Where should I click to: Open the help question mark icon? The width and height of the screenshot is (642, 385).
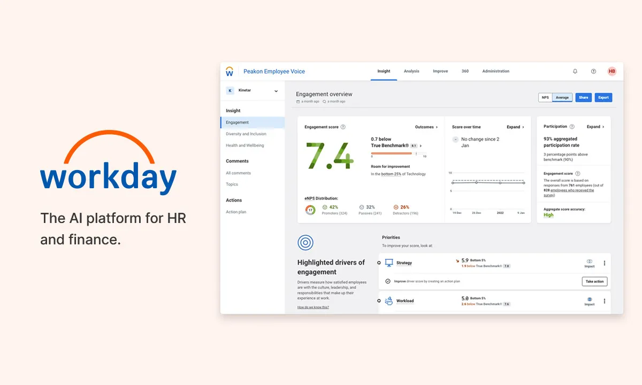pyautogui.click(x=593, y=71)
